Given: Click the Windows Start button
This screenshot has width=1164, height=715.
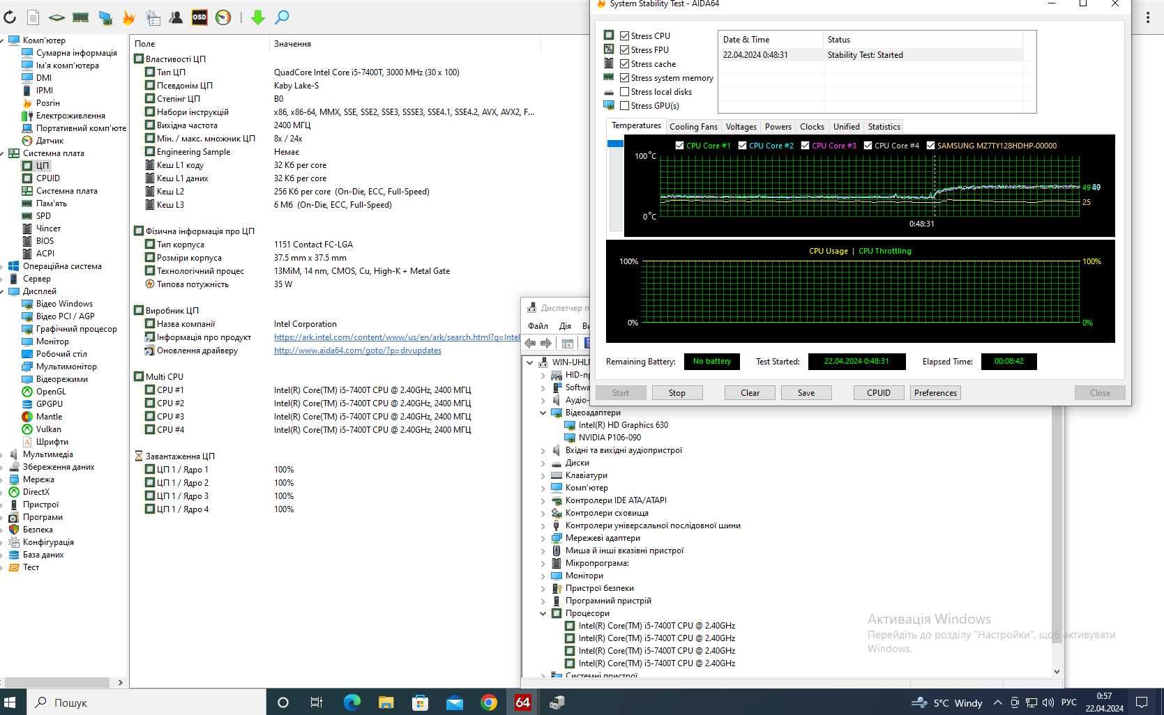Looking at the screenshot, I should 10,702.
